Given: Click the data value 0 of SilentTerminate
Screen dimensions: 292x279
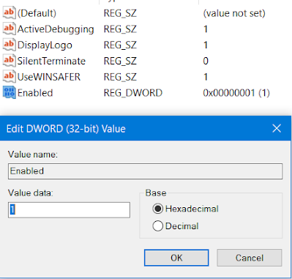Looking at the screenshot, I should click(x=206, y=61).
